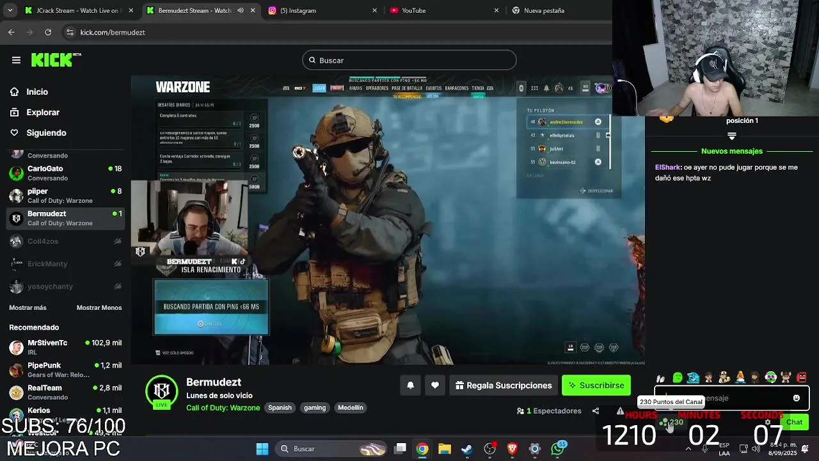Click the green Chat send button

(x=795, y=422)
